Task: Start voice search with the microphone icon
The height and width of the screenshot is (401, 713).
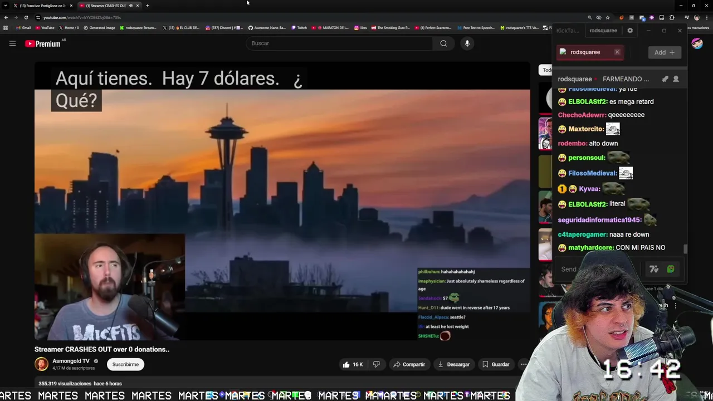Action: (467, 43)
